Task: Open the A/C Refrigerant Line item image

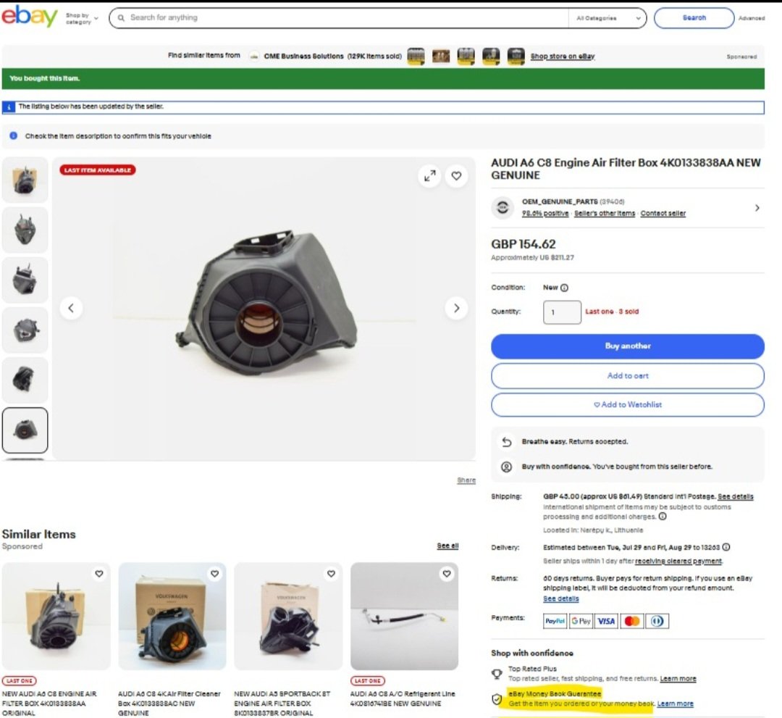Action: 405,617
